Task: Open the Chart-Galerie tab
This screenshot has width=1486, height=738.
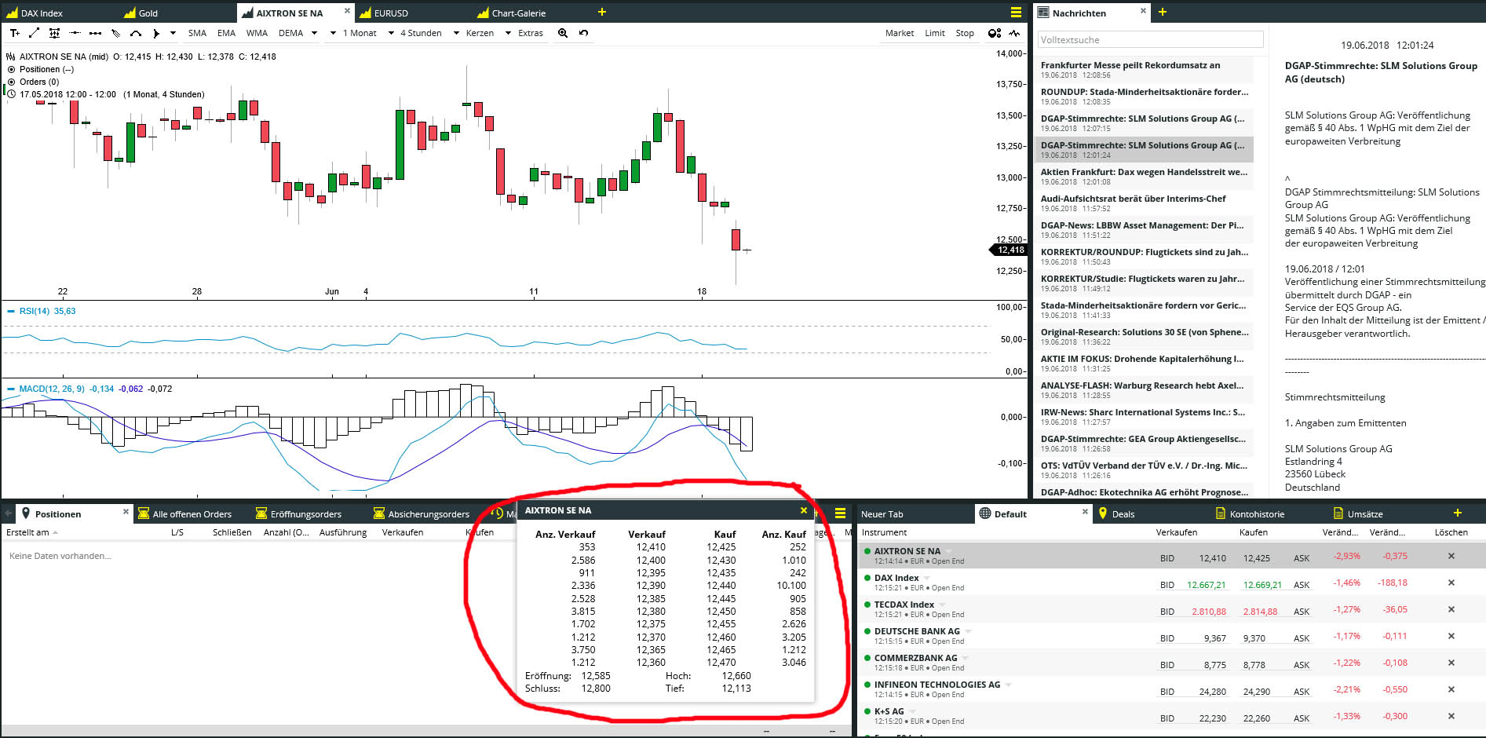Action: [x=512, y=13]
